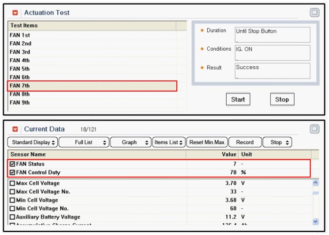Uncheck the FAN Status checkbox
329x235 pixels.
(12, 164)
